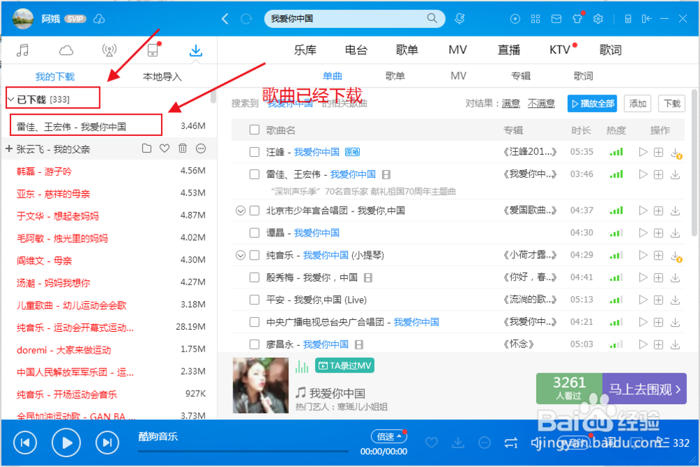Open the skin shirt icon
Image resolution: width=700 pixels, height=467 pixels.
[x=577, y=19]
